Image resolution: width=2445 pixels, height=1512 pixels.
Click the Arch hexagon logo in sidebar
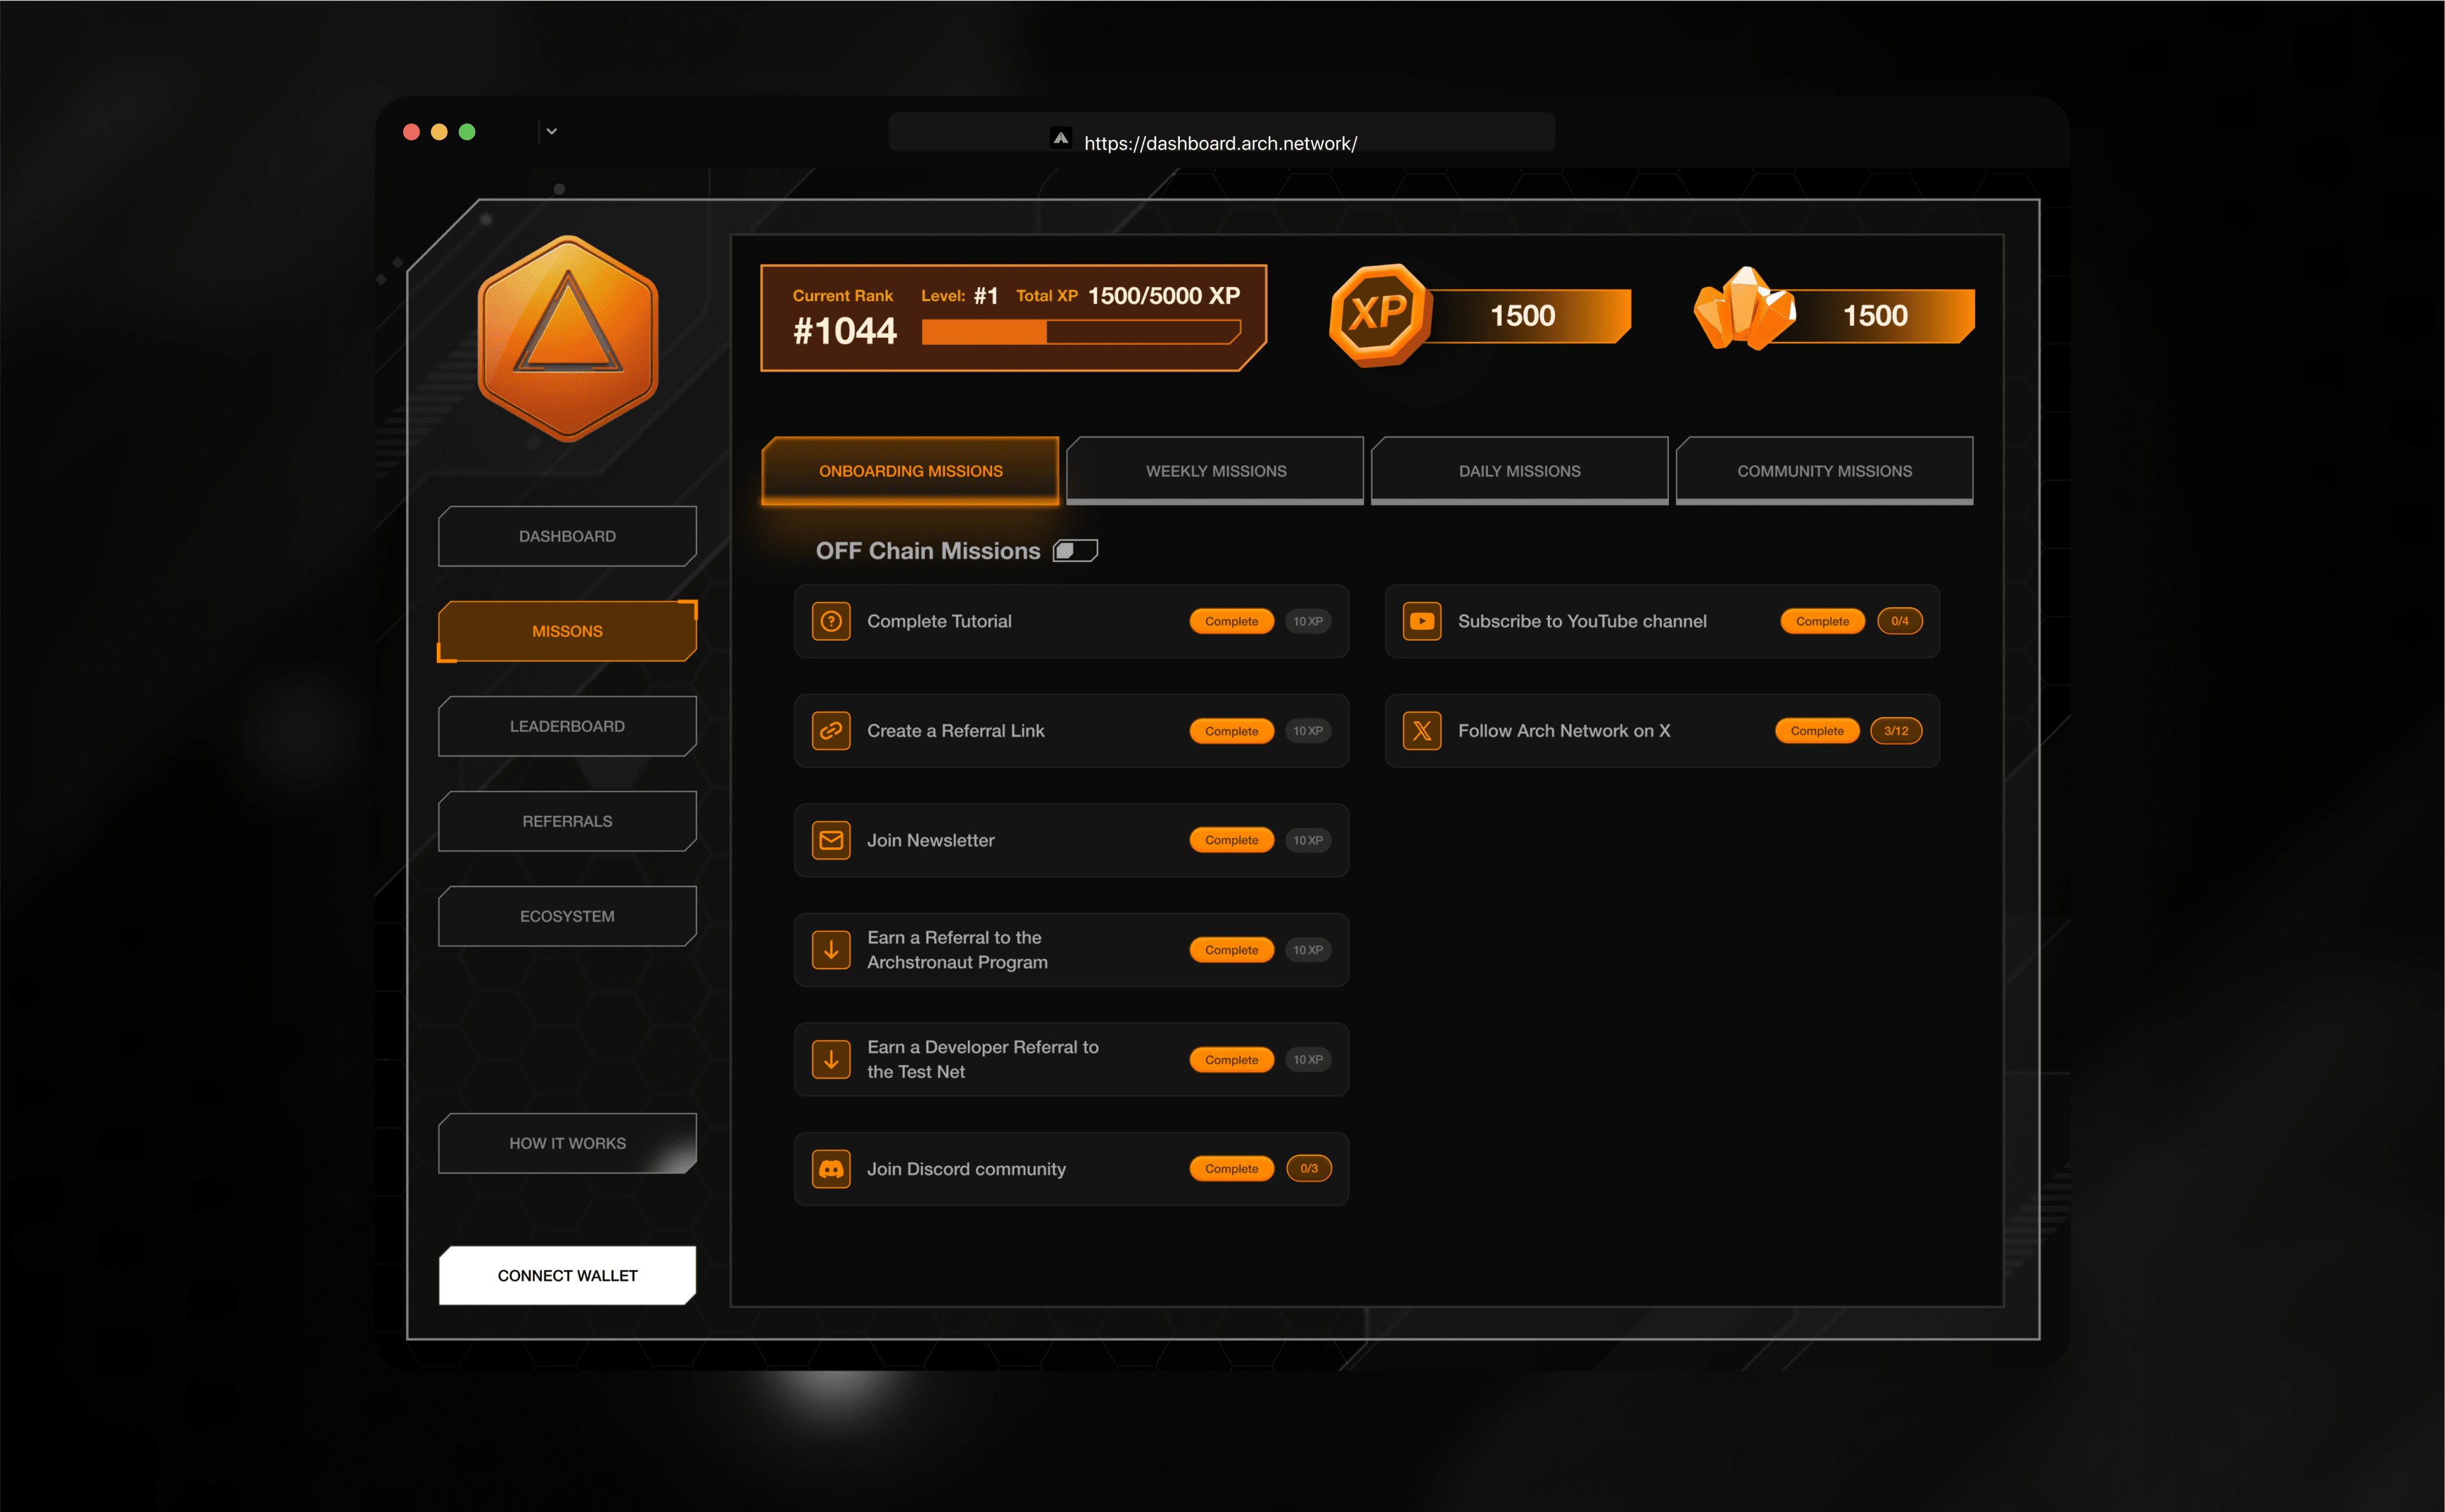pyautogui.click(x=568, y=338)
